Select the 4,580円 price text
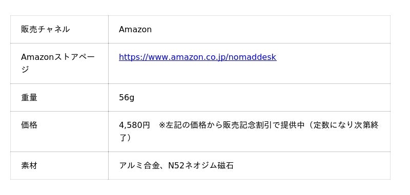The image size is (410, 195). click(x=134, y=125)
